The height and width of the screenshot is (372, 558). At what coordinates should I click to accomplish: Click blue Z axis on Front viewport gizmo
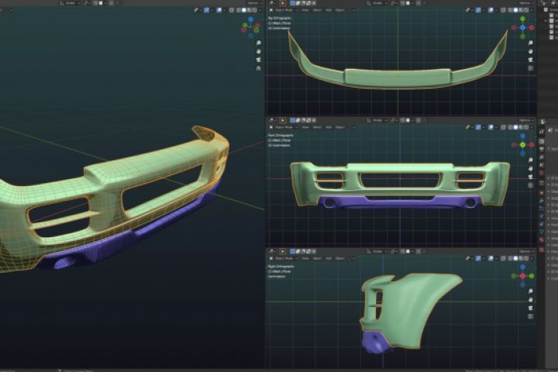pos(522,136)
